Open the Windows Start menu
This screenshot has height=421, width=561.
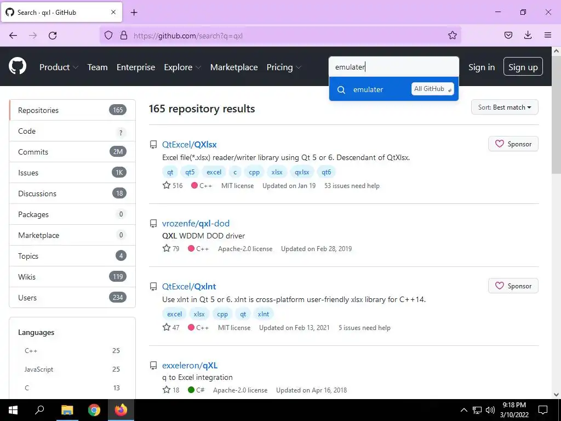click(13, 410)
